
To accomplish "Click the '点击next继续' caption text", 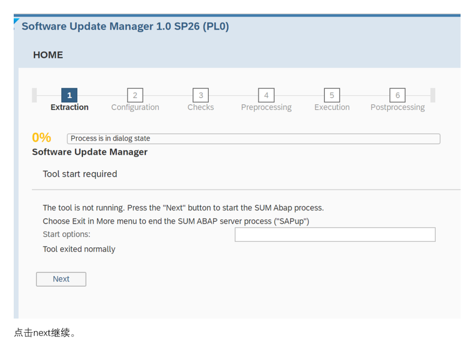I will point(45,333).
